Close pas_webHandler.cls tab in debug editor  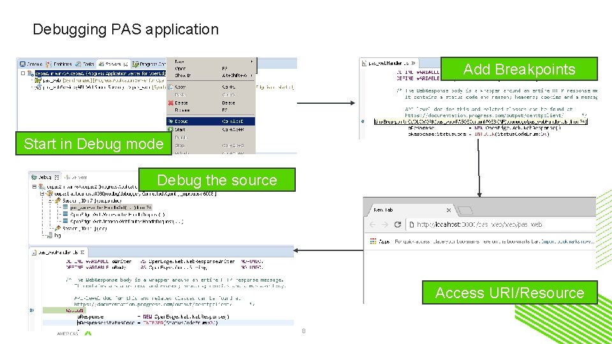click(x=82, y=252)
